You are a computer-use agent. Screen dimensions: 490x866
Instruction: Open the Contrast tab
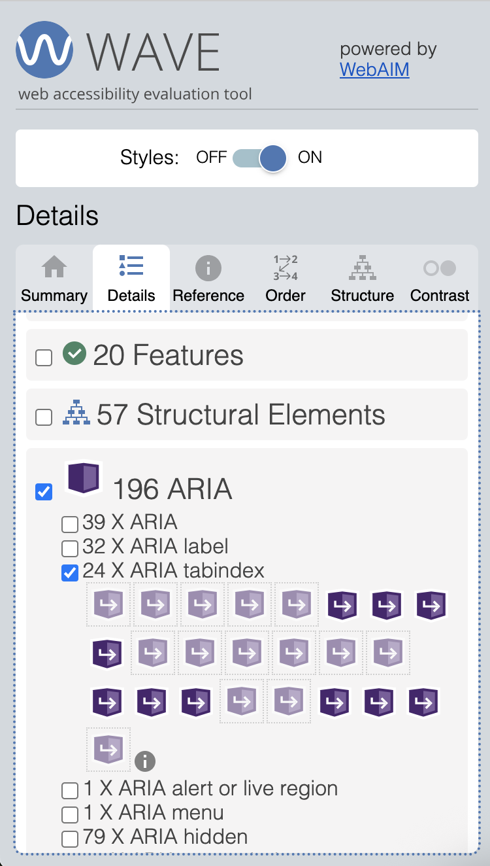pos(440,279)
